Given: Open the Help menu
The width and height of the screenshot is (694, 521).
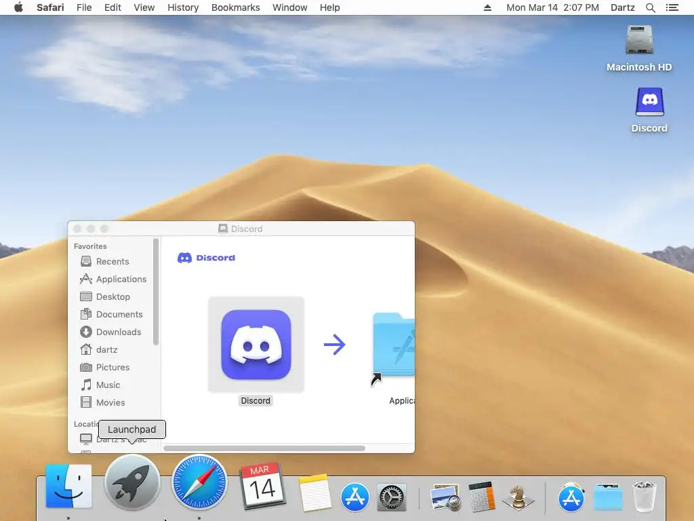Looking at the screenshot, I should coord(330,7).
